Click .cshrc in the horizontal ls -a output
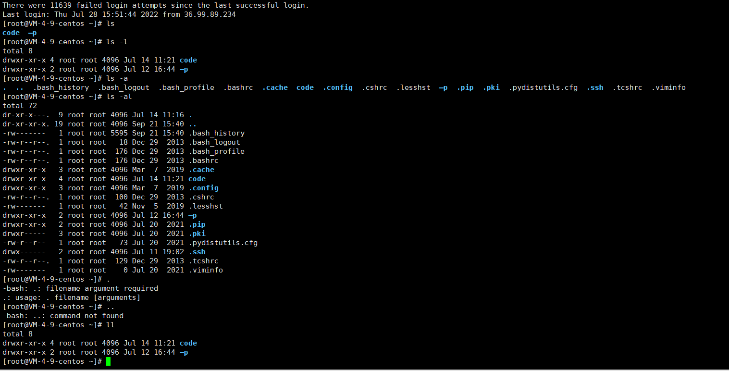The width and height of the screenshot is (729, 371). tap(374, 87)
